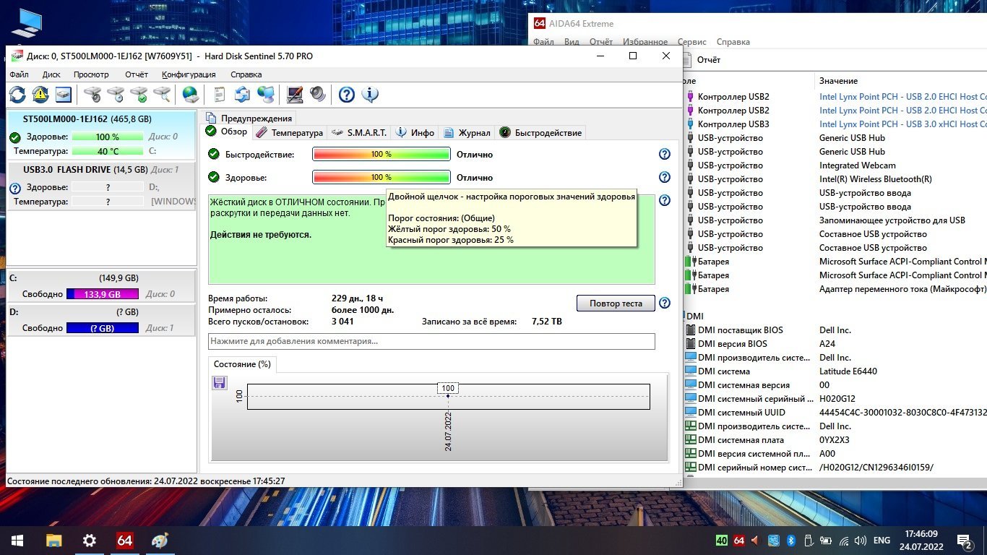
Task: Click the hard disk with stethoscope icon
Action: (92, 95)
